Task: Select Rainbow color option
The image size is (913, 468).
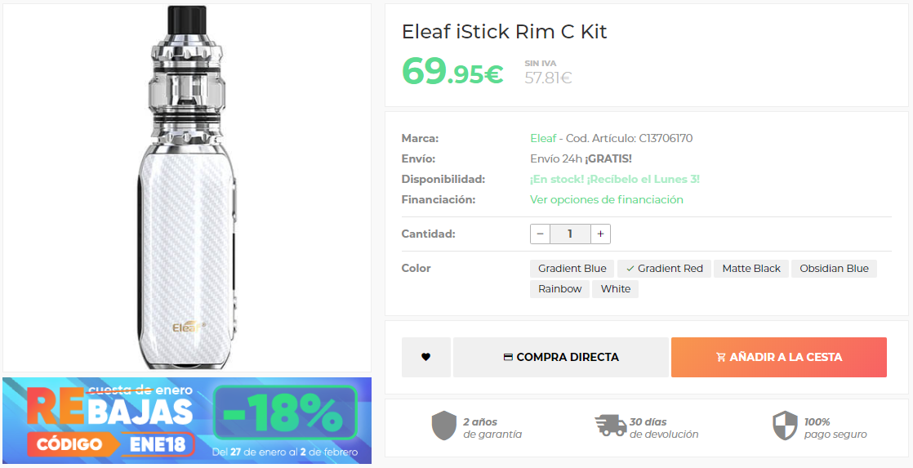Action: pyautogui.click(x=559, y=288)
